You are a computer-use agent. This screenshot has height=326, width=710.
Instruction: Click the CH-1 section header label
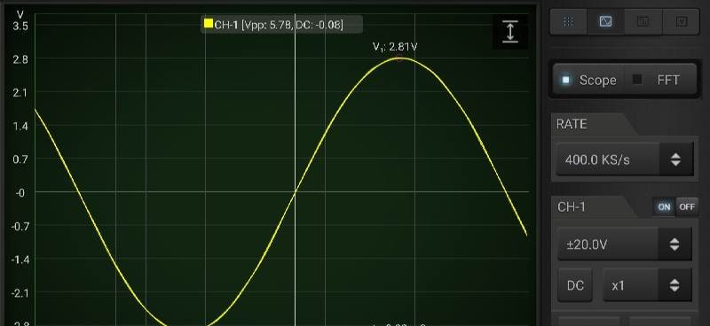point(572,207)
